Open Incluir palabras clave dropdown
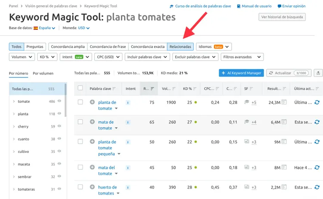323x199 pixels. click(147, 57)
